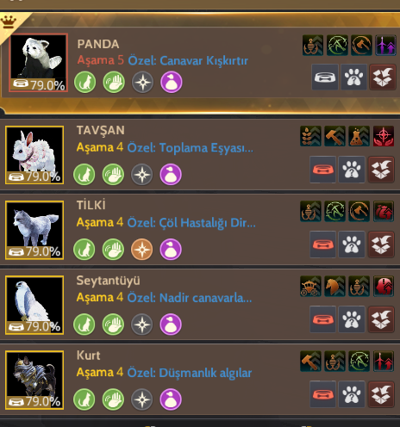Image resolution: width=400 pixels, height=427 pixels.
Task: Click the box exchange icon for Kurt
Action: click(381, 394)
